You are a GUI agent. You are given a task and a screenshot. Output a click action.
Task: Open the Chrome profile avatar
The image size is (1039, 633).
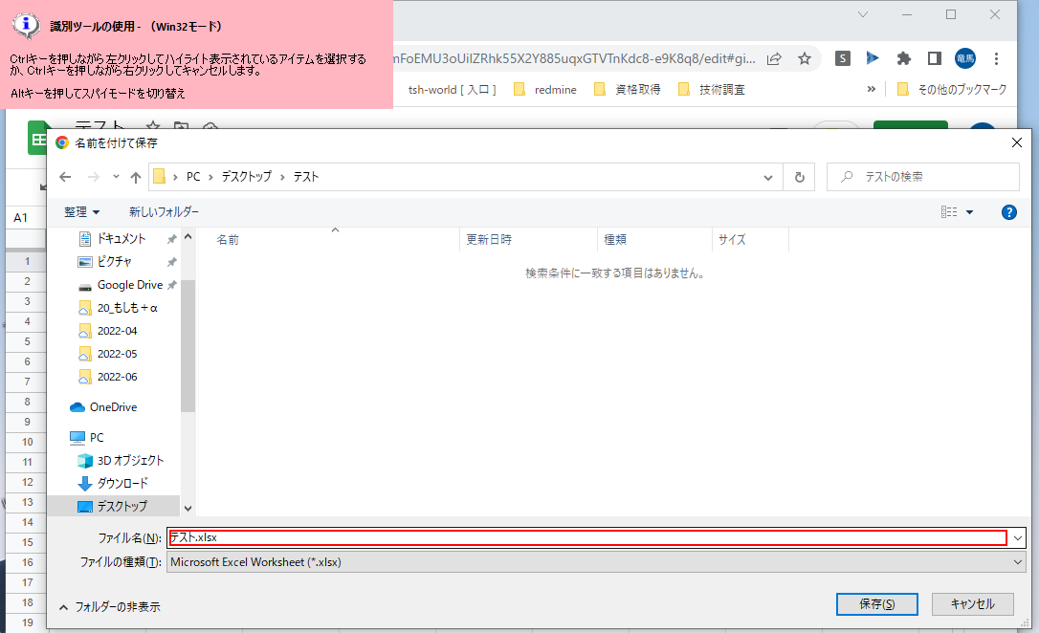(964, 58)
